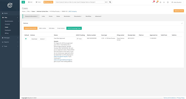The height and width of the screenshot is (99, 186).
Task: Open the red-badged filter notifications icon
Action: pyautogui.click(x=153, y=2)
